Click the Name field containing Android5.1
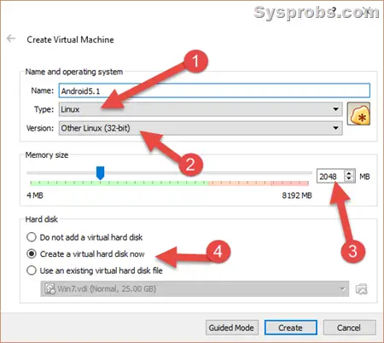The width and height of the screenshot is (384, 343). tap(214, 90)
